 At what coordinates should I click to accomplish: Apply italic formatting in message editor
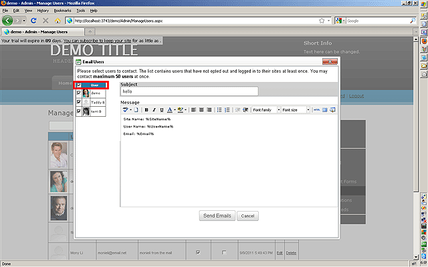pos(154,109)
